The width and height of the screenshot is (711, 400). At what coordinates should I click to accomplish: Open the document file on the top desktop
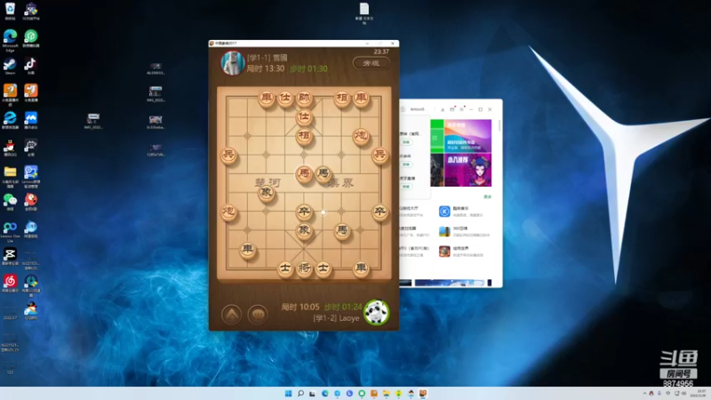[x=364, y=13]
